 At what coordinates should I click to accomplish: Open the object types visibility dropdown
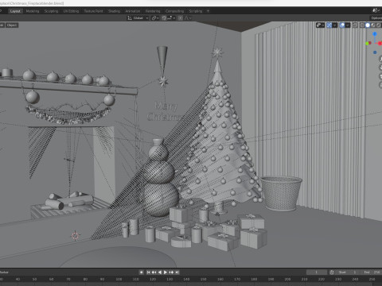(x=320, y=25)
